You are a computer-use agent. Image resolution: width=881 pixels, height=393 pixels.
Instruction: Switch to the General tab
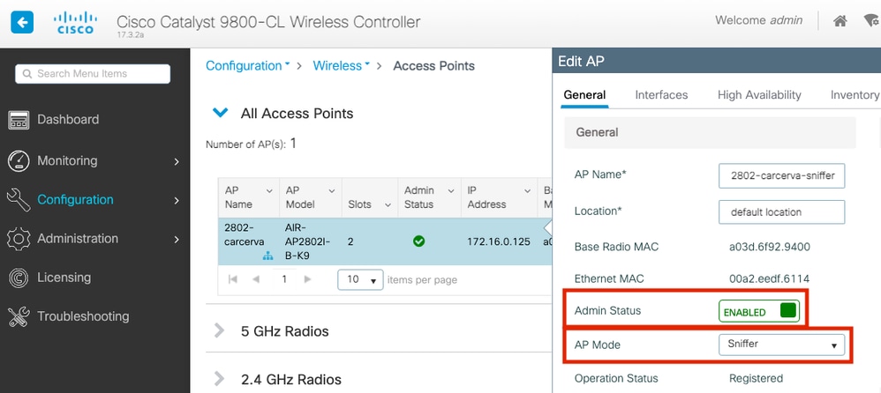tap(585, 95)
